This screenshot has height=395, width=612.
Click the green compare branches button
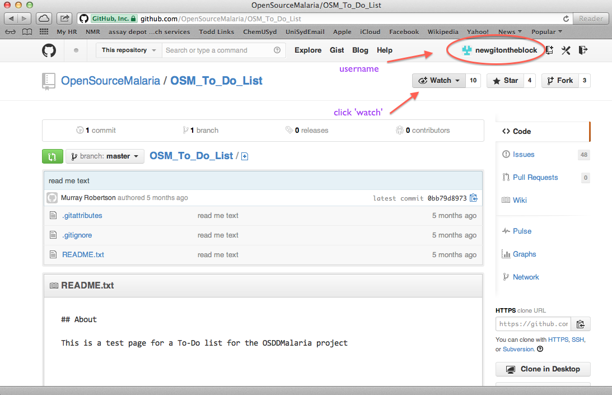[52, 156]
